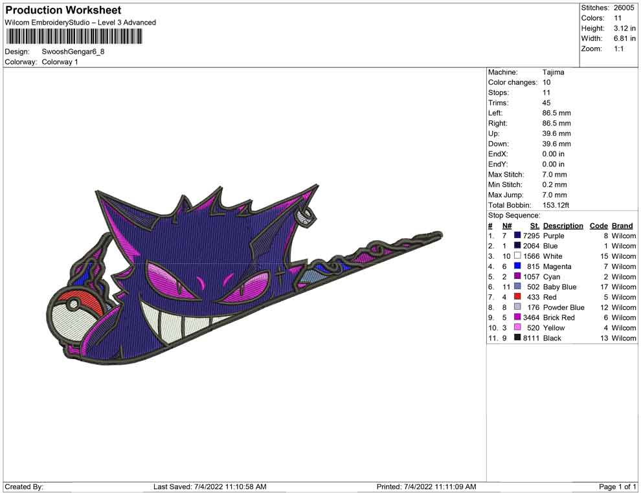Click 'Wilcom EmbroideryStudio – Level 3 Advanced' subtitle
Image resolution: width=641 pixels, height=493 pixels.
point(80,23)
